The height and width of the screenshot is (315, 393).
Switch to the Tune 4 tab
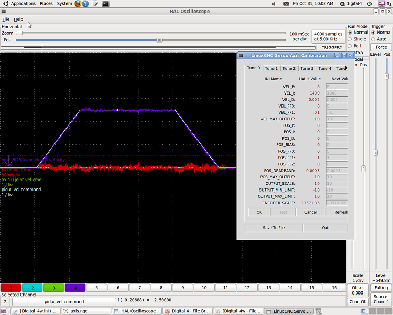pyautogui.click(x=324, y=68)
